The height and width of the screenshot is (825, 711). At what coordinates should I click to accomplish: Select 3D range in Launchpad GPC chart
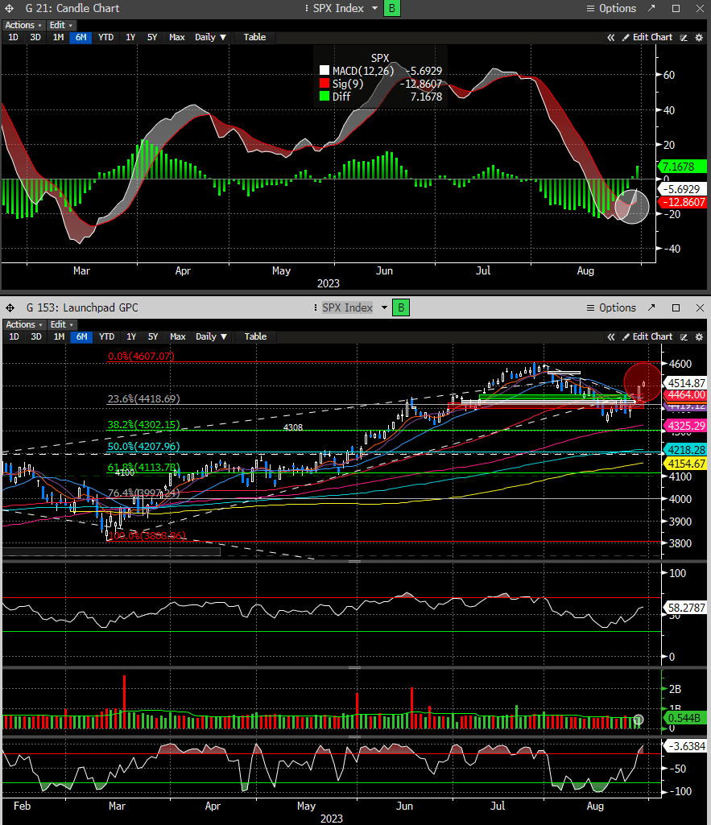click(36, 336)
